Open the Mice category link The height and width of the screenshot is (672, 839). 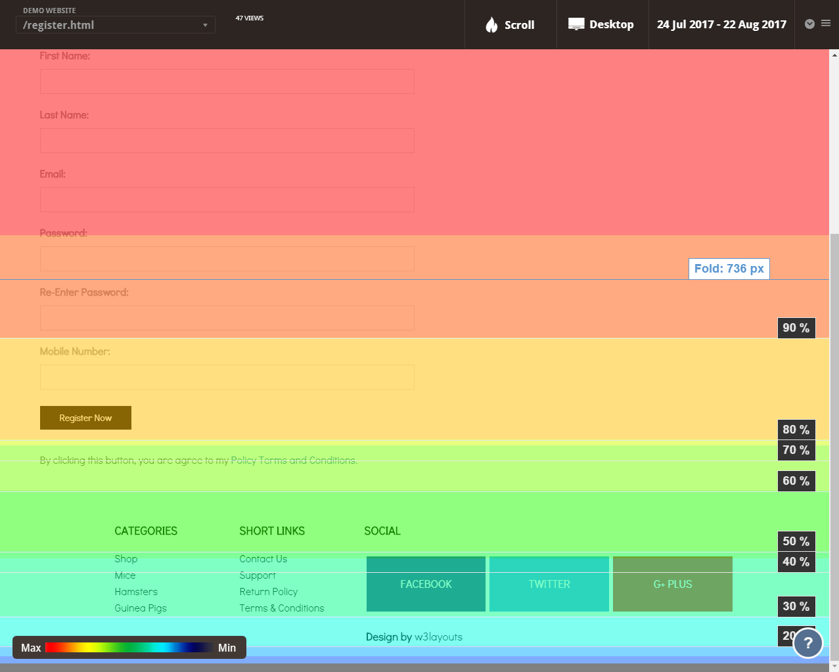click(125, 575)
